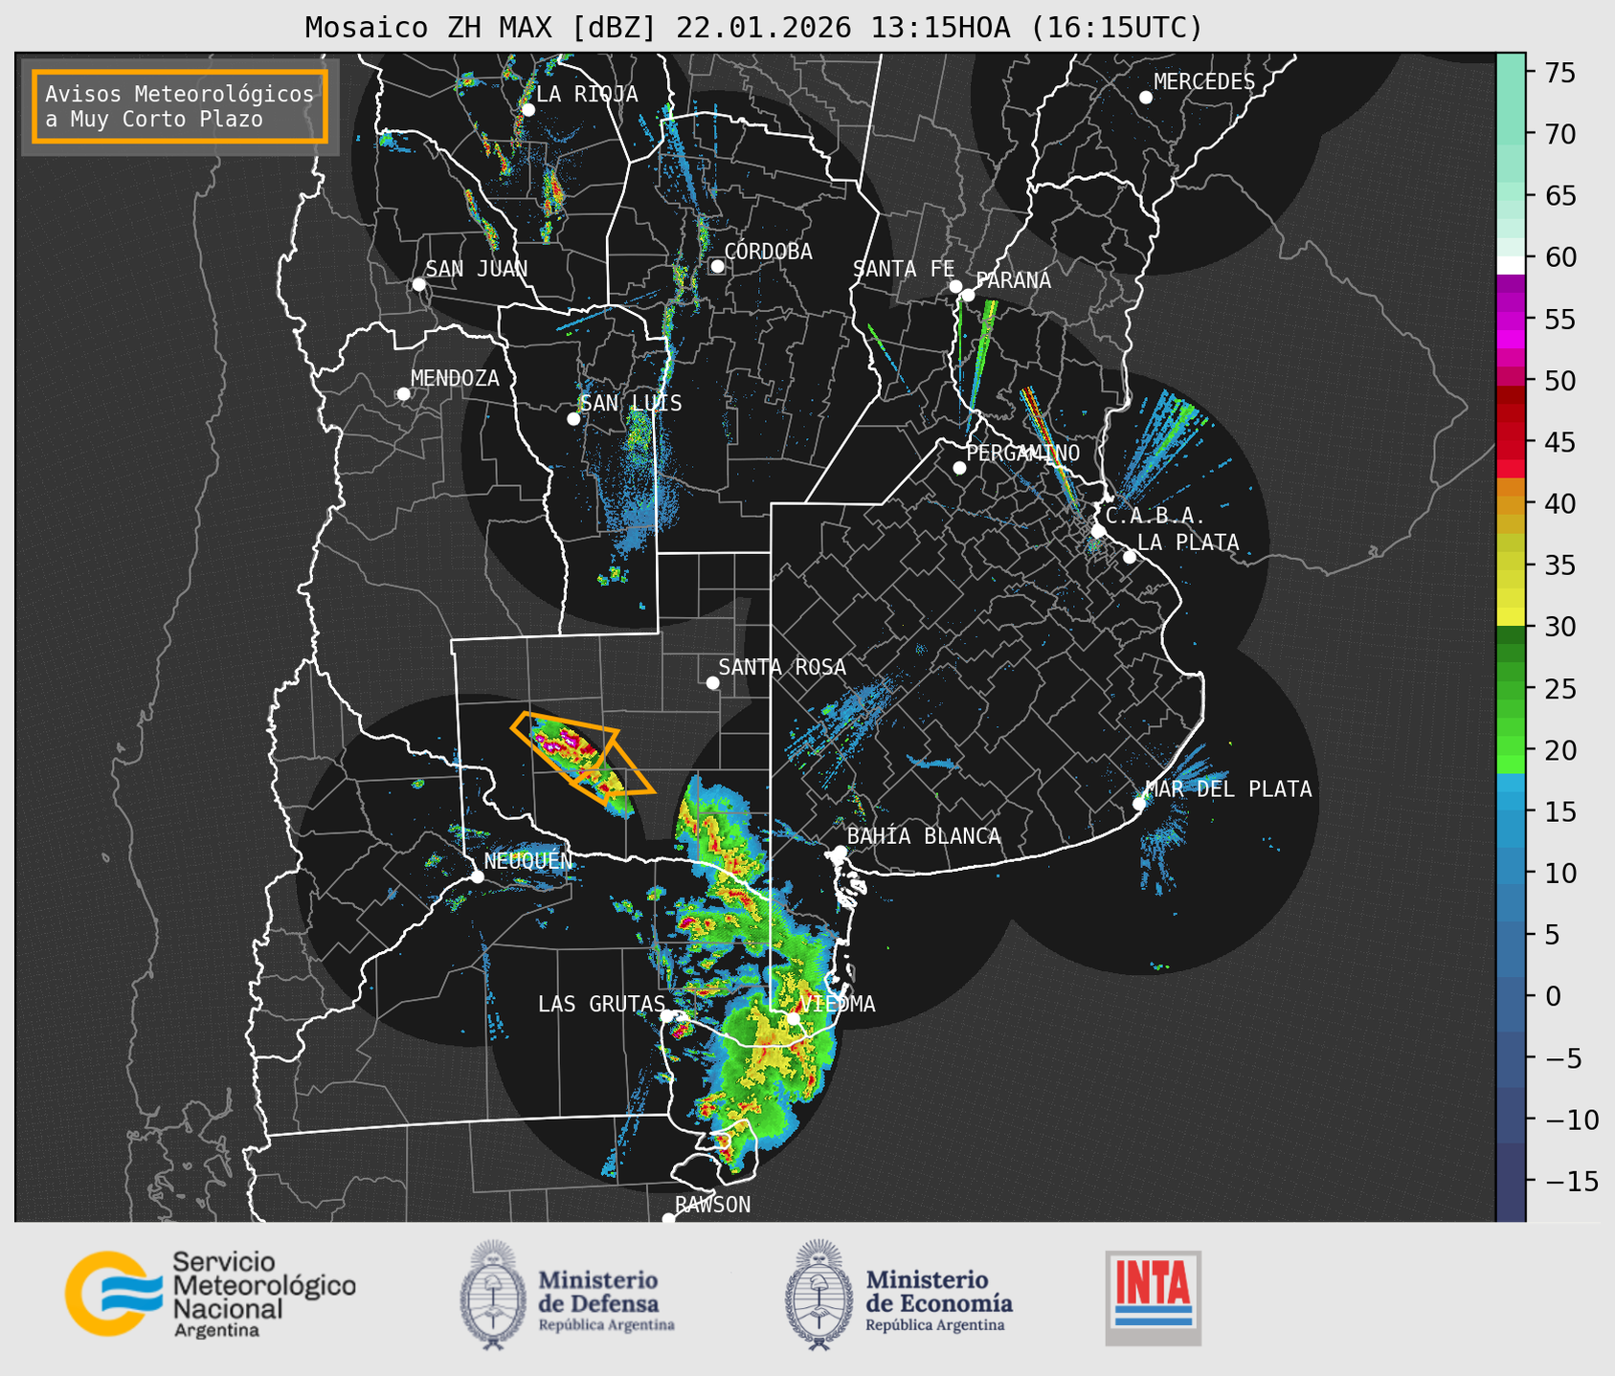Image resolution: width=1615 pixels, height=1376 pixels.
Task: Click the C.A.B.A. city marker
Action: (x=1098, y=531)
